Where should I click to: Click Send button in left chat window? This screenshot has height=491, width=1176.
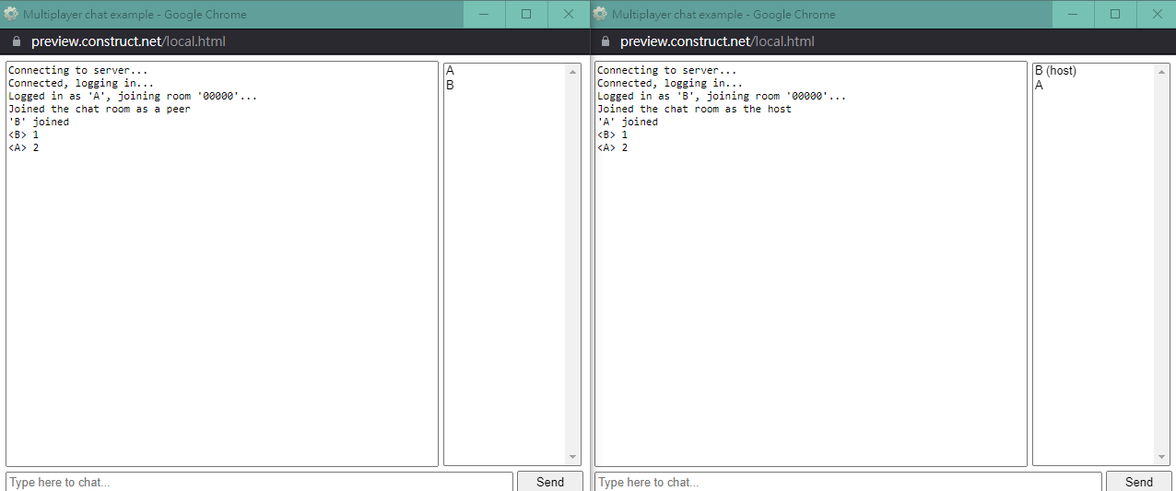[x=550, y=481]
